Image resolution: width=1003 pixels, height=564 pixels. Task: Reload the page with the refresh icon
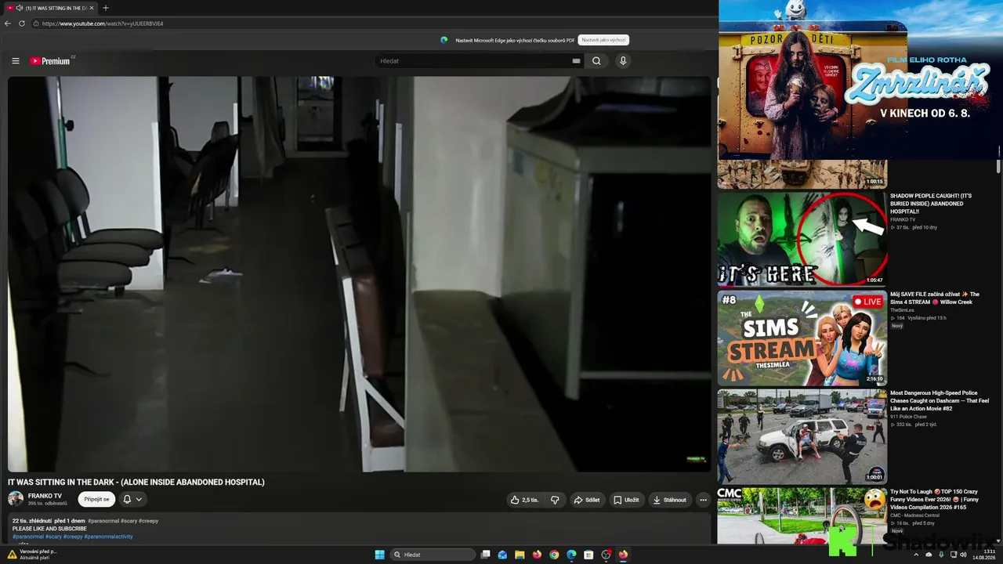click(22, 23)
